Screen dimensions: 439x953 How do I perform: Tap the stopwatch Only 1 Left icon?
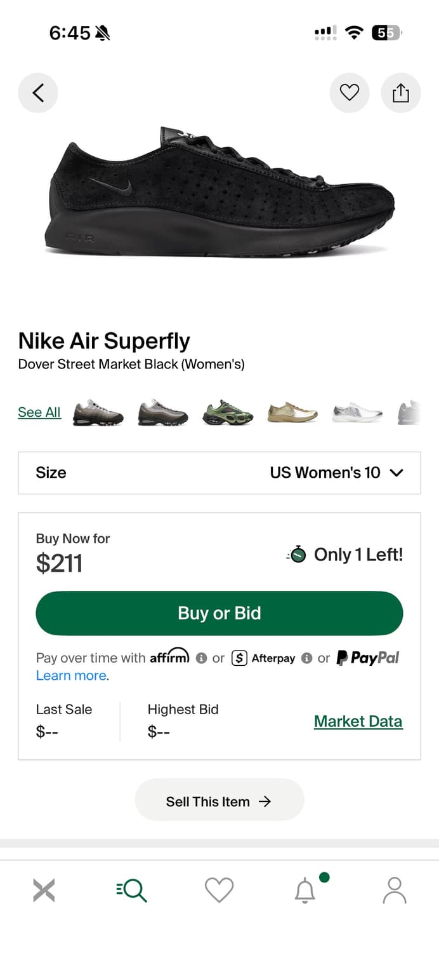pos(297,555)
